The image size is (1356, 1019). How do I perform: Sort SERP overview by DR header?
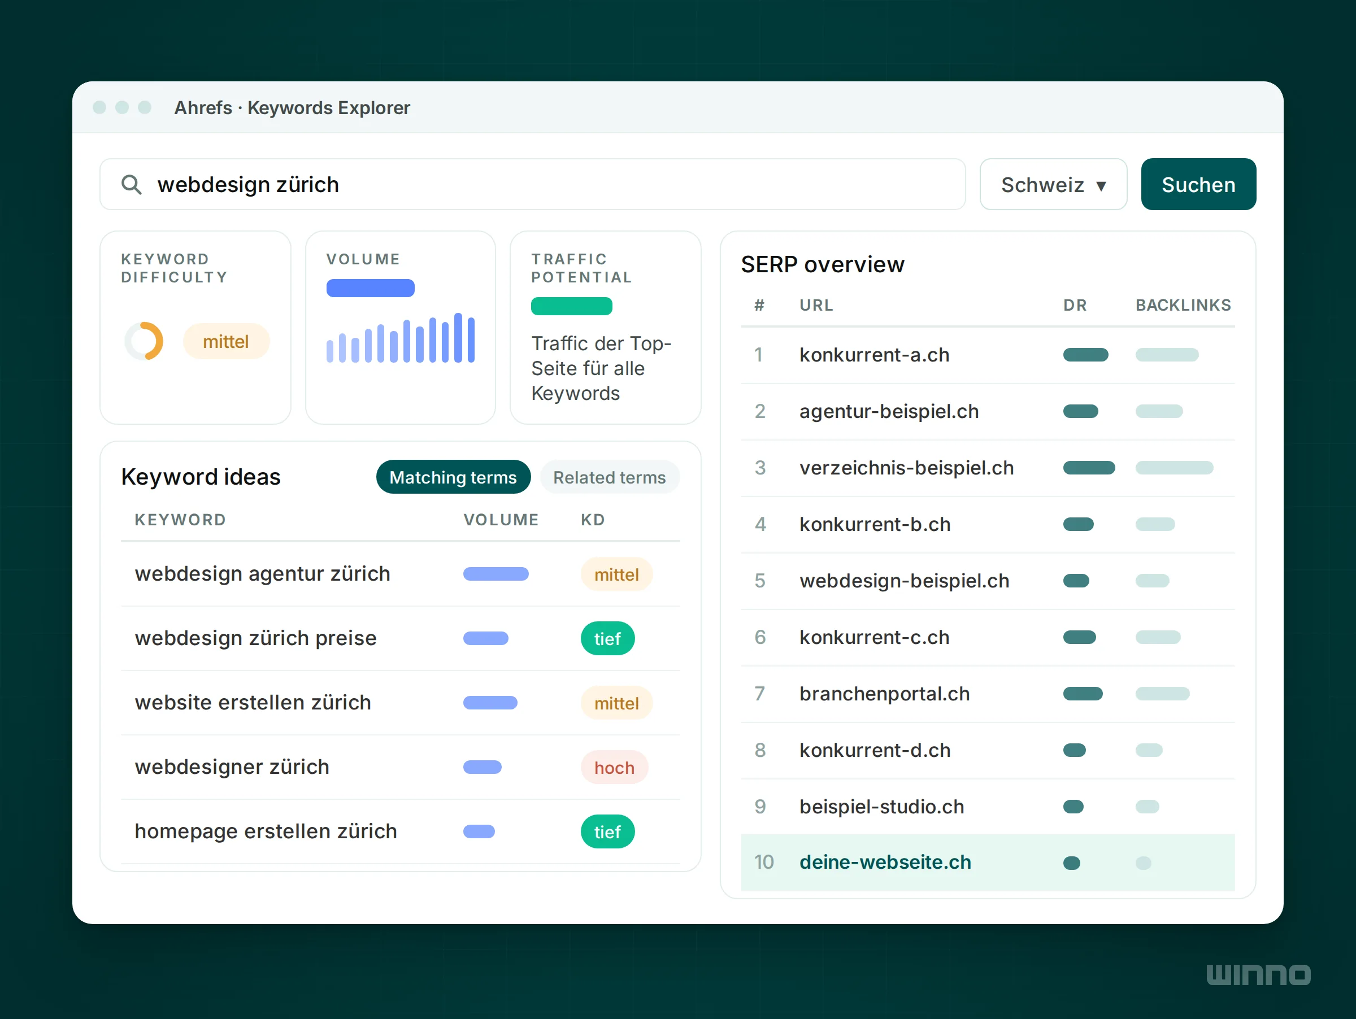pos(1075,305)
